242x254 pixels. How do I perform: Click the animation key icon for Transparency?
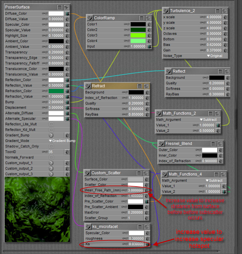click(x=45, y=52)
